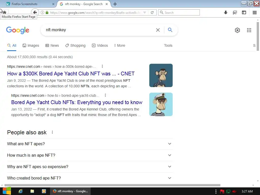260x195 pixels.
Task: Open a new tab with plus button
Action: [x=115, y=4]
